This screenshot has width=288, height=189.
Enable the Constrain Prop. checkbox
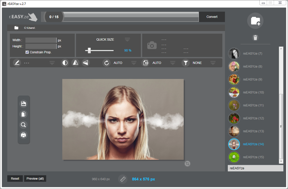[x=27, y=52]
